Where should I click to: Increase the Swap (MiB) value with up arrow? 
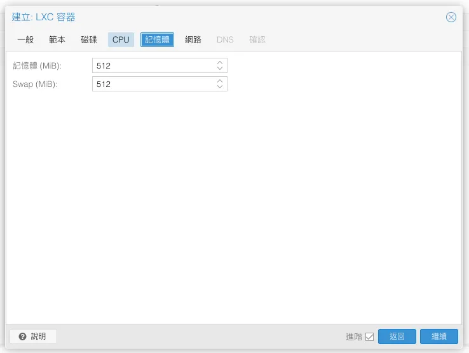(x=220, y=81)
